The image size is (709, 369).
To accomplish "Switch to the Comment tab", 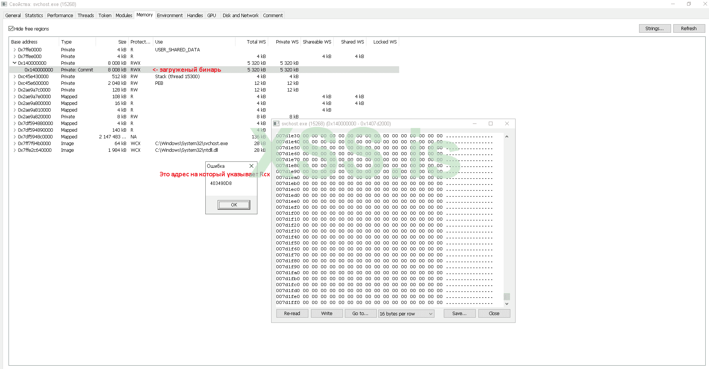I will (273, 16).
